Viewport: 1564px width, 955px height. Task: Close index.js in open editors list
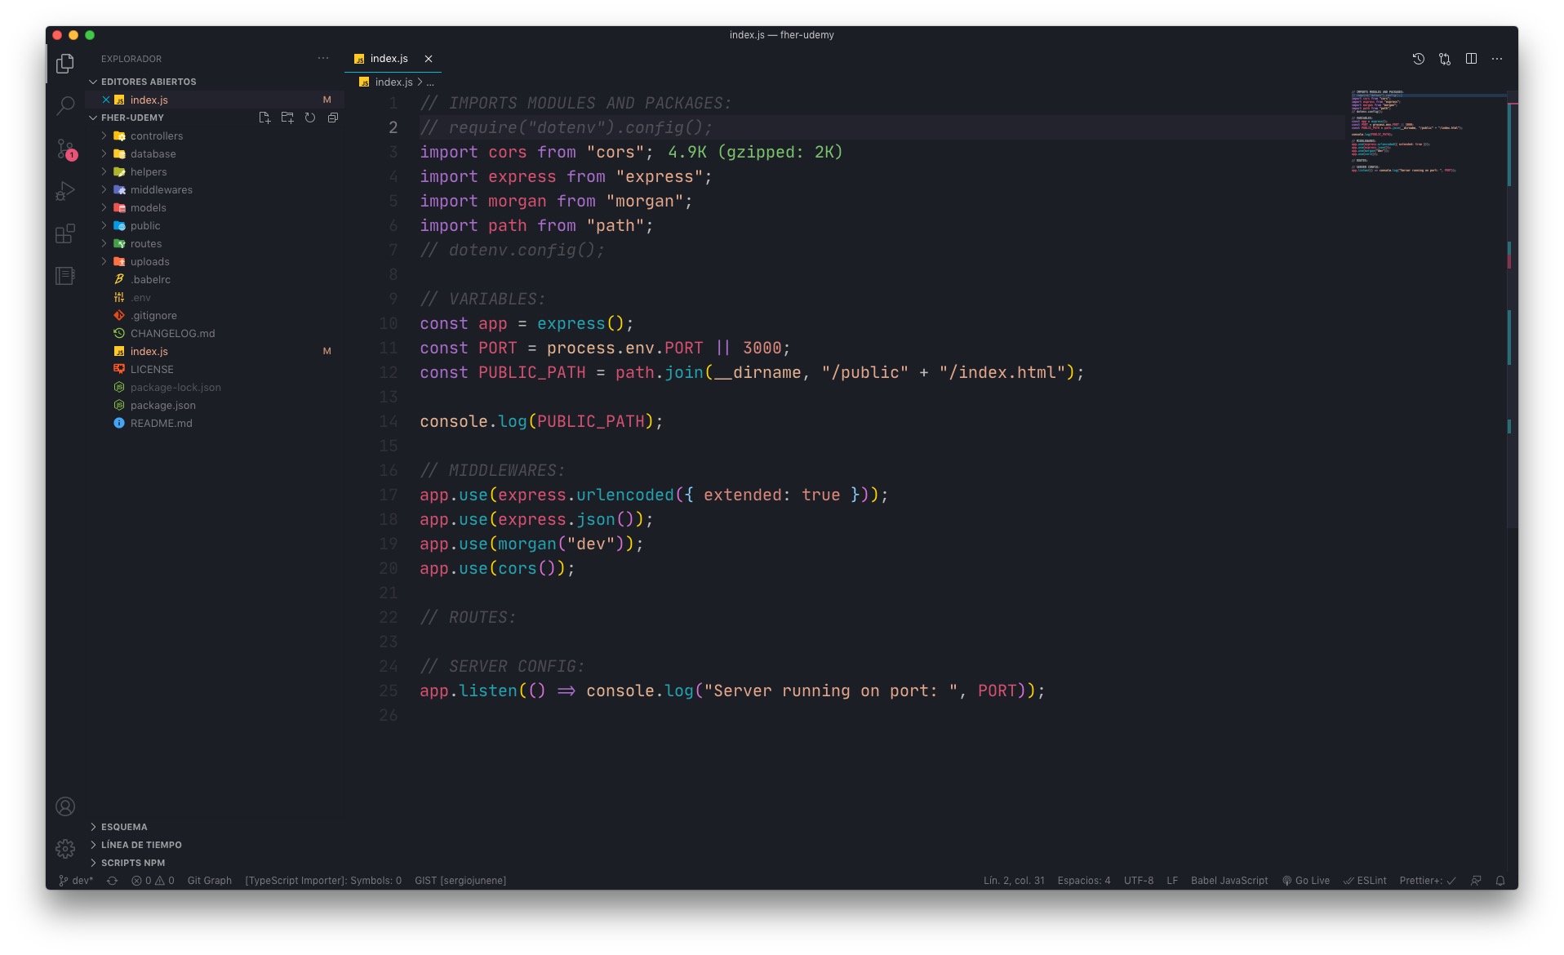[x=106, y=100]
